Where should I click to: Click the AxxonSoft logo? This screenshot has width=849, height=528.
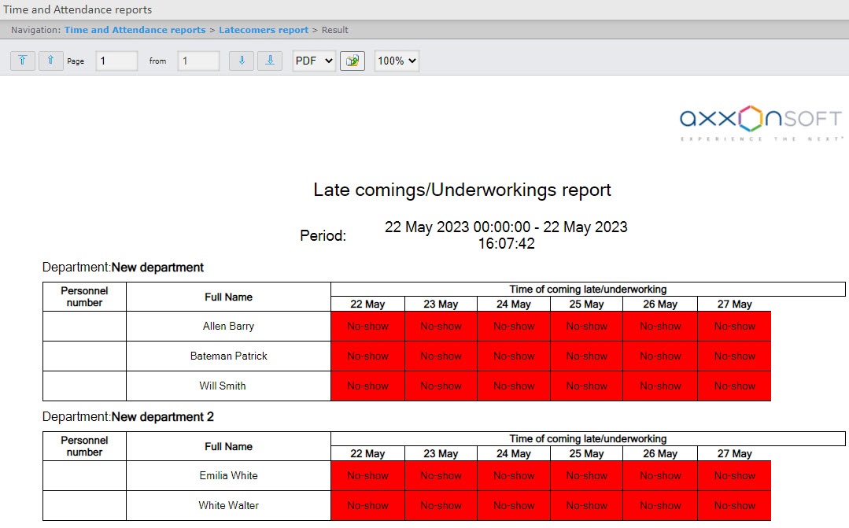[760, 122]
